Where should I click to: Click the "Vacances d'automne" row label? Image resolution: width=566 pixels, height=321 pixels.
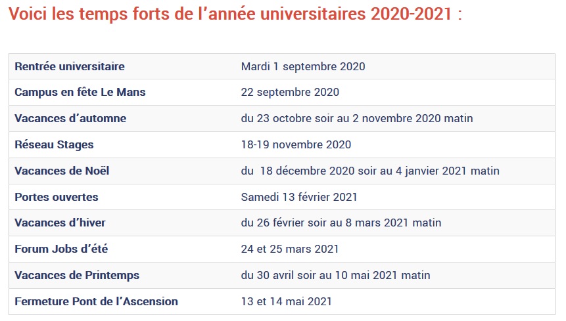(70, 118)
